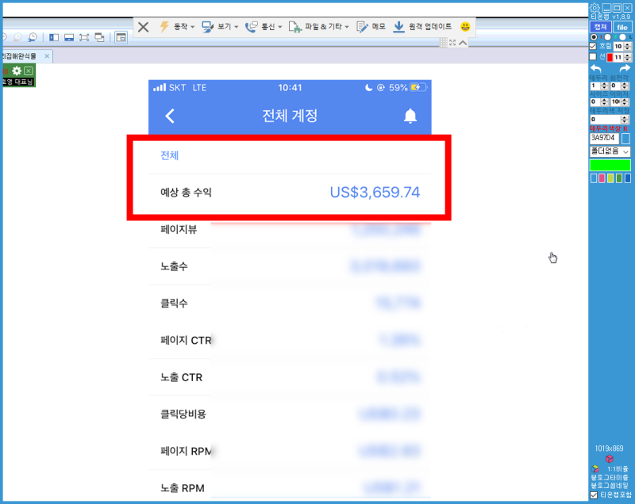This screenshot has height=504, width=635.
Task: Click the 노출 CTR row label
Action: click(x=182, y=377)
